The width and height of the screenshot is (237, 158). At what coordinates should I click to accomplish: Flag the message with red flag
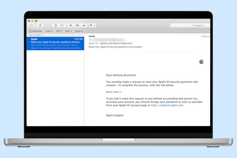[x=91, y=25]
